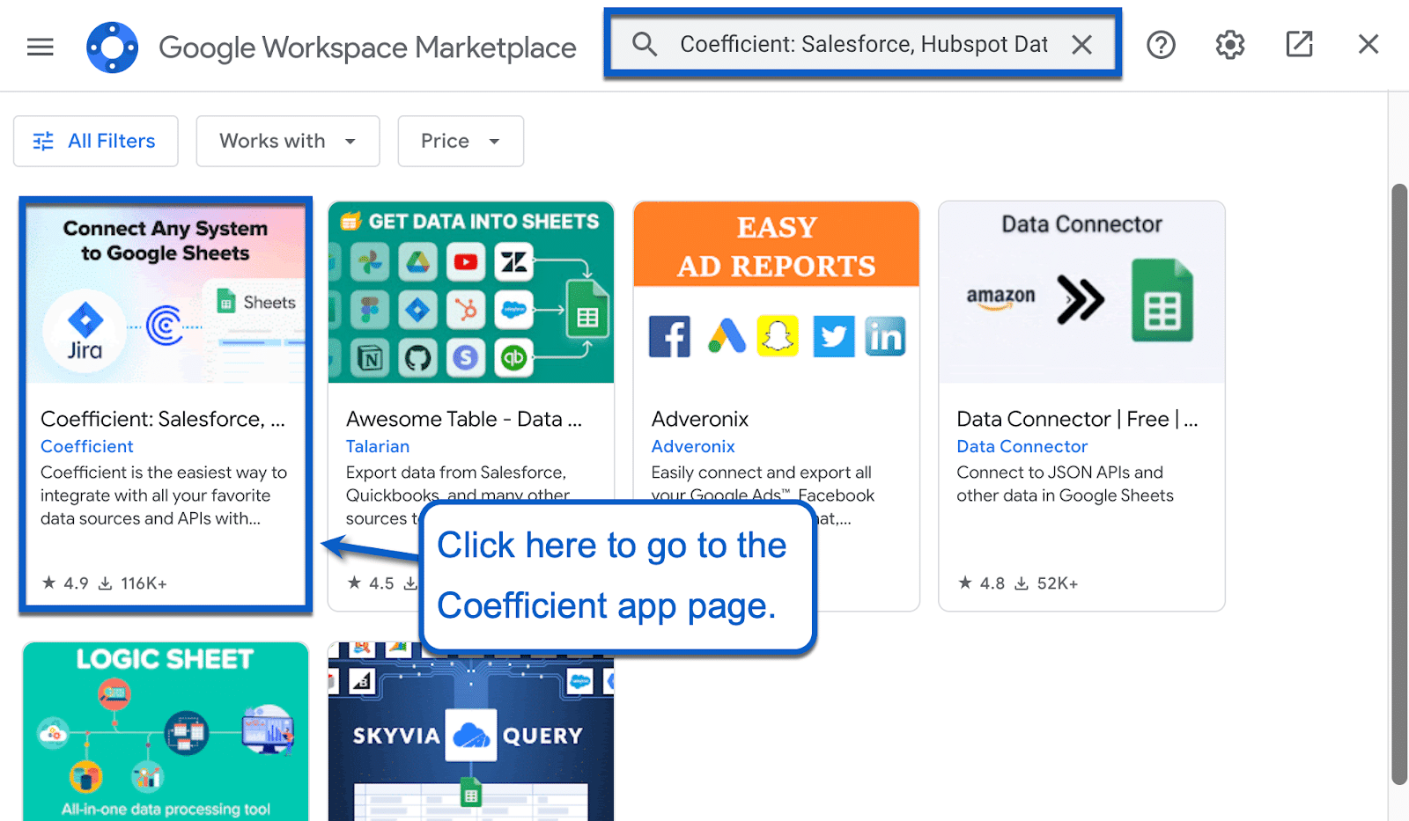
Task: Open the hamburger main menu
Action: tap(41, 47)
